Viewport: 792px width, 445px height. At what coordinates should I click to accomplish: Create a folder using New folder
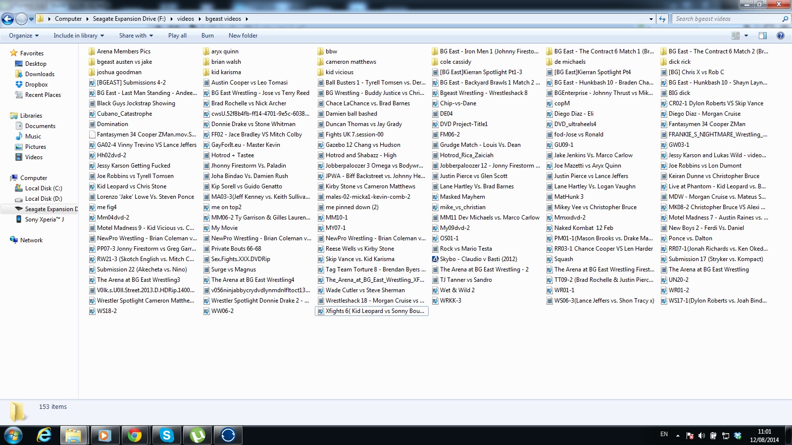243,35
